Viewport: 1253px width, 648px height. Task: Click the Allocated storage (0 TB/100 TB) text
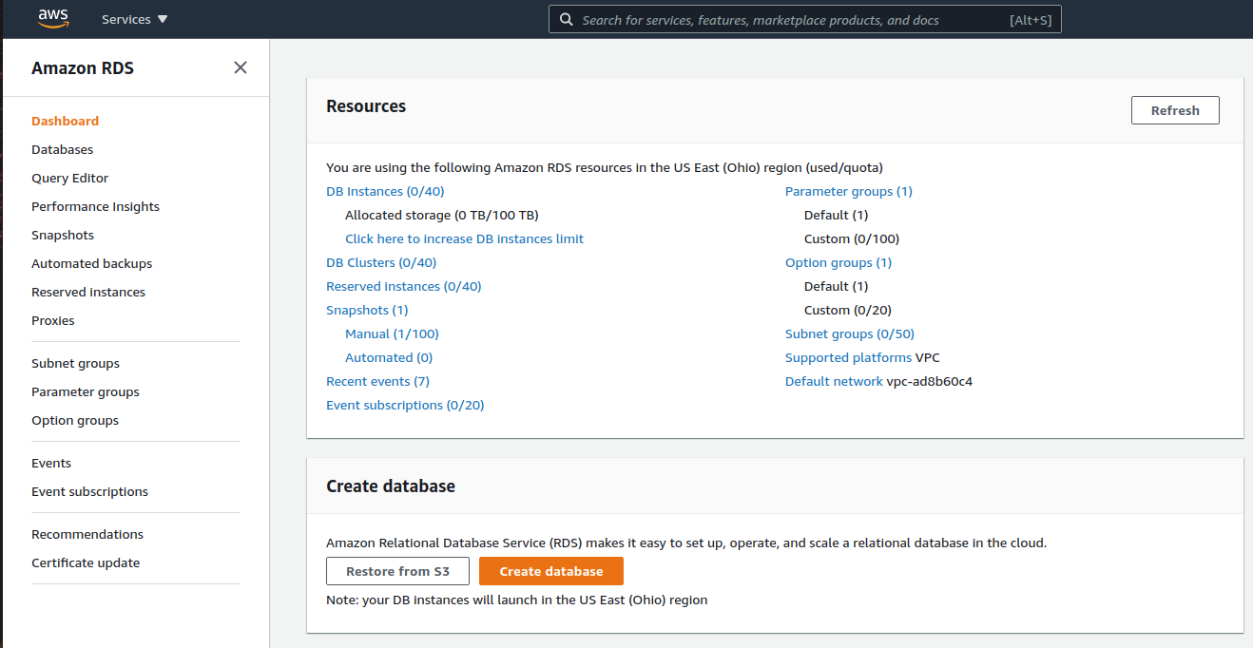(442, 215)
